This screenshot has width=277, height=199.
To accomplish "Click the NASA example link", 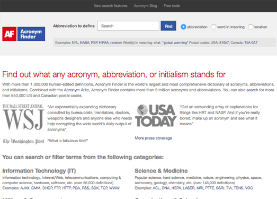I will pos(85,42).
